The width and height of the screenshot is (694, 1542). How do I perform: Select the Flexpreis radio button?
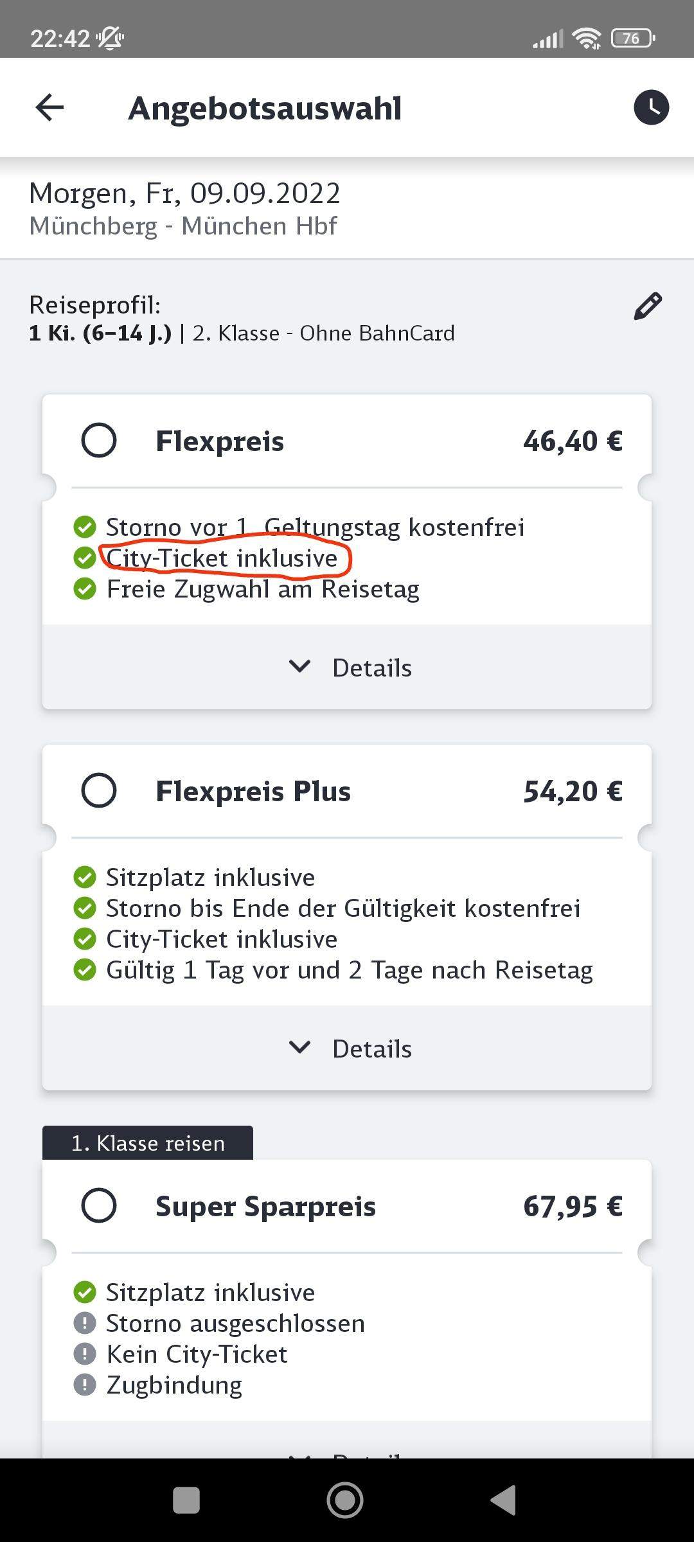99,441
